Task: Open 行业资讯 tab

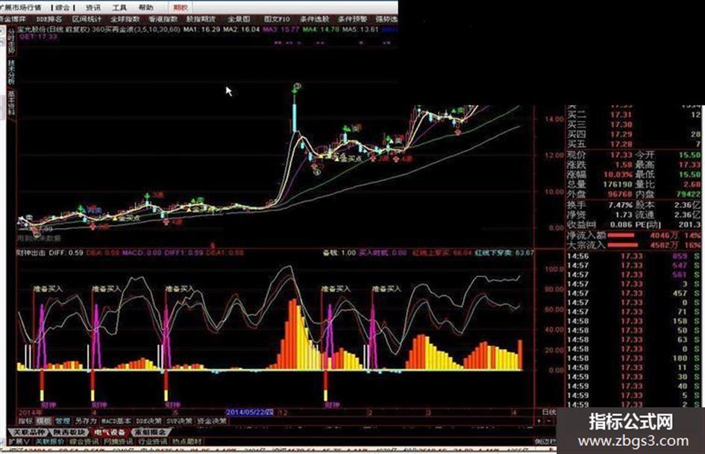Action: (152, 442)
